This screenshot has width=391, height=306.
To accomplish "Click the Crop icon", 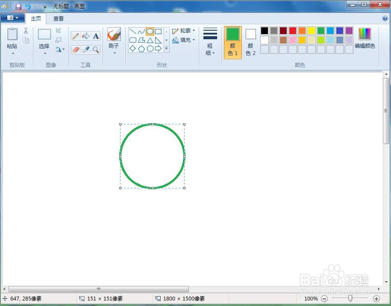I will pyautogui.click(x=59, y=31).
